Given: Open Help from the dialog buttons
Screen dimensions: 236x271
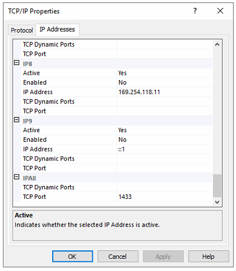Looking at the screenshot, I should pyautogui.click(x=208, y=256).
